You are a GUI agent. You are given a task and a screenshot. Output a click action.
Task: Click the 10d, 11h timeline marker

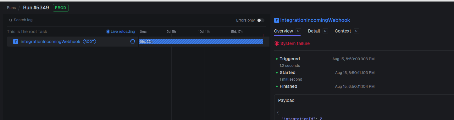click(x=204, y=32)
